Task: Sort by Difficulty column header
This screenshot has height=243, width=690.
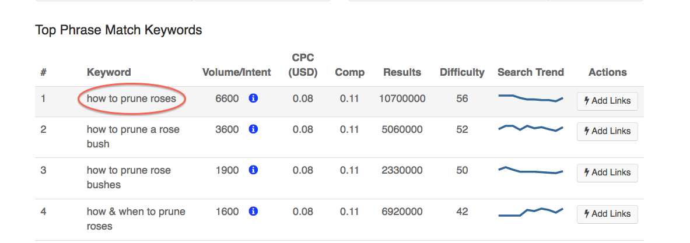Action: tap(462, 72)
